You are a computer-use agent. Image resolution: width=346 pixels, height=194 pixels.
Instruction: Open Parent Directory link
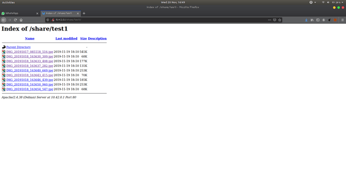[19, 47]
